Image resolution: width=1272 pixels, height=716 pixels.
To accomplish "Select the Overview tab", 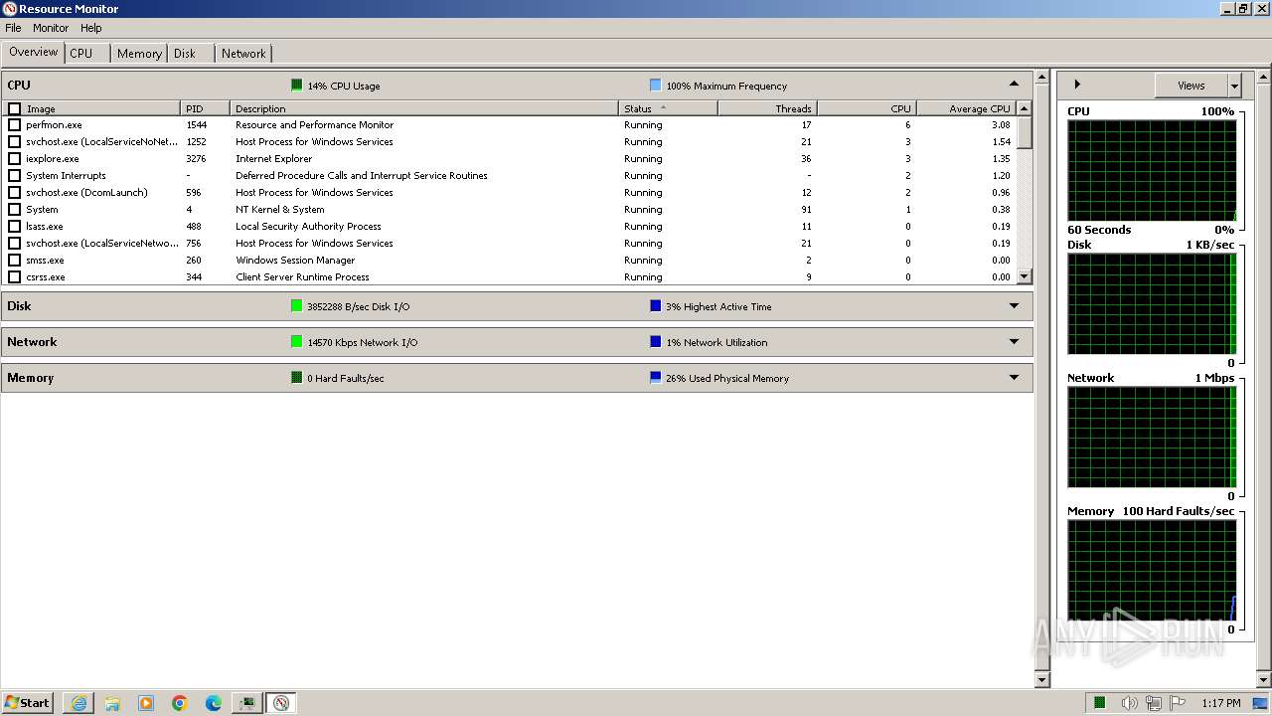I will pos(34,53).
